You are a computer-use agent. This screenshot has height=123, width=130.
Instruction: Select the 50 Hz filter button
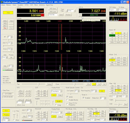click(124, 90)
